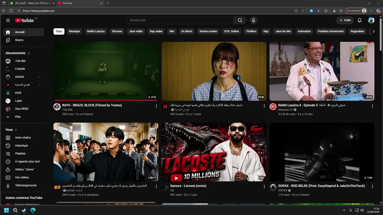Open options menu for RAYO - BRAZIL BLOCK video
Screen dimensions: 383x215
pos(156,106)
